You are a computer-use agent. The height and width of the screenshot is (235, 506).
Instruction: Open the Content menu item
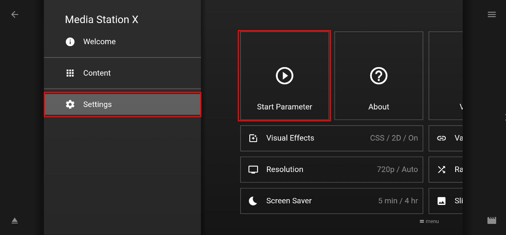[x=123, y=73]
